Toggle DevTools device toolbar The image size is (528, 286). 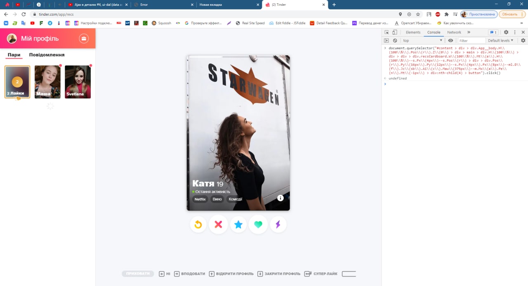coord(394,32)
